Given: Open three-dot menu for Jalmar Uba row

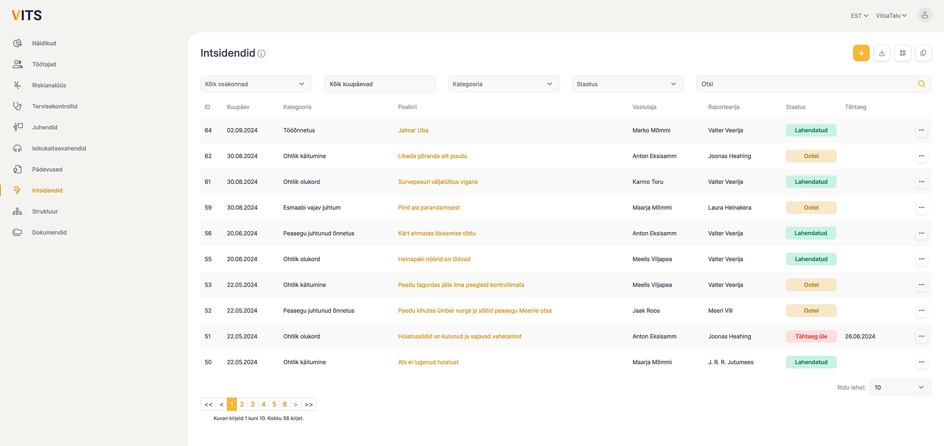Looking at the screenshot, I should point(921,130).
